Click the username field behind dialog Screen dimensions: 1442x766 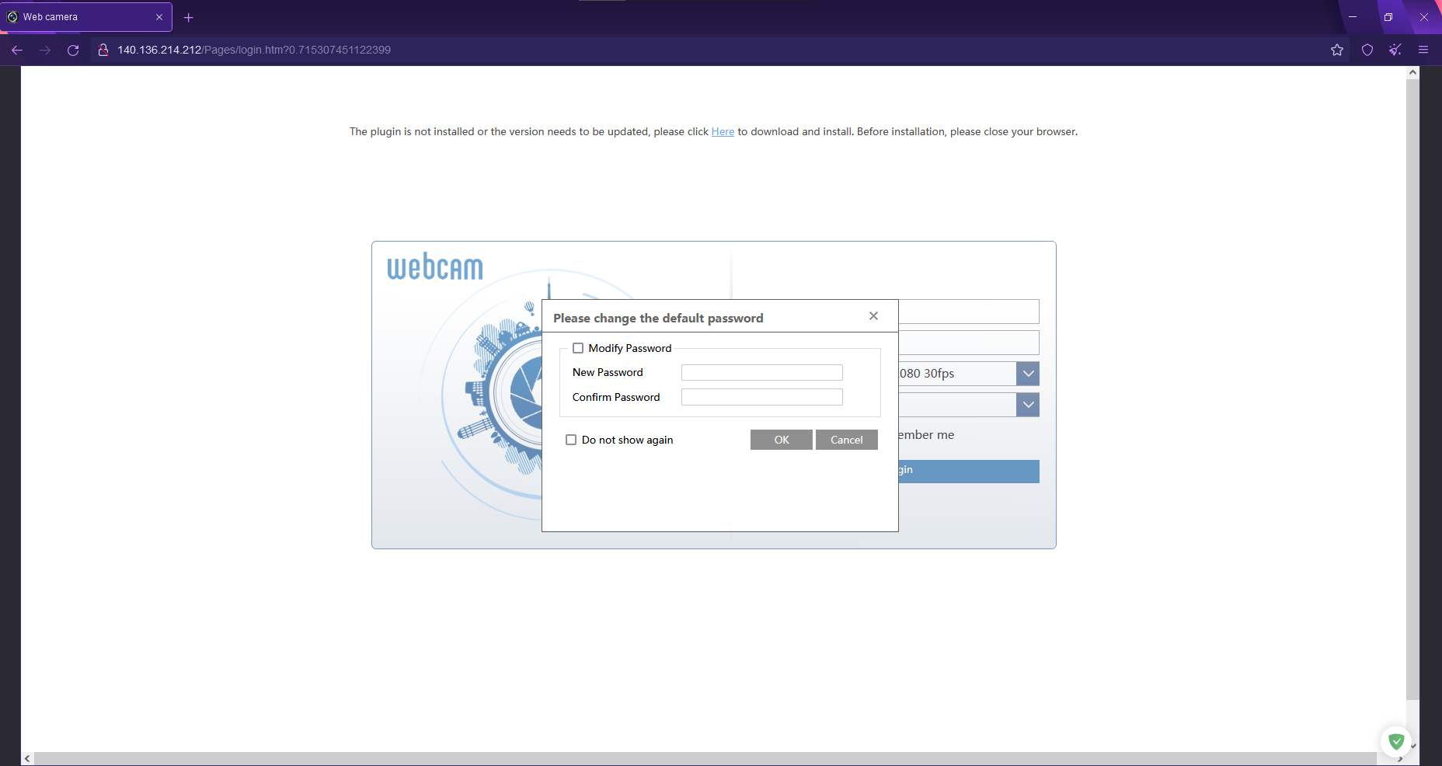point(969,312)
